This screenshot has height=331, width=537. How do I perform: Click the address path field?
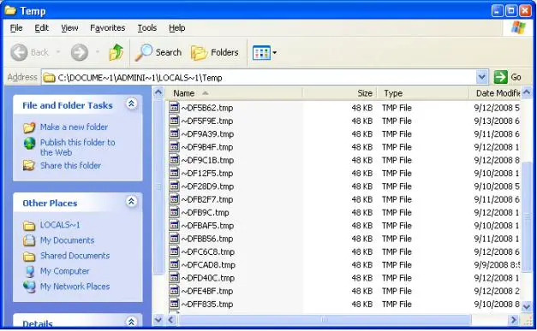tap(259, 78)
